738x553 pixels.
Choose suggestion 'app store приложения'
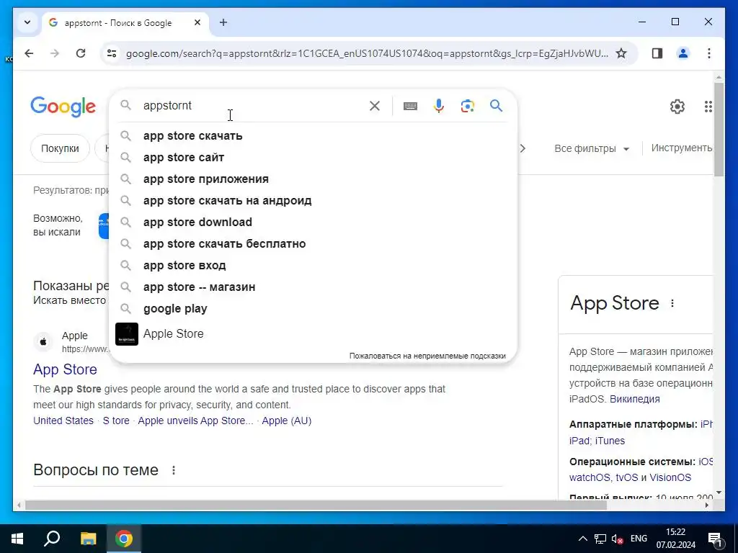point(313,179)
